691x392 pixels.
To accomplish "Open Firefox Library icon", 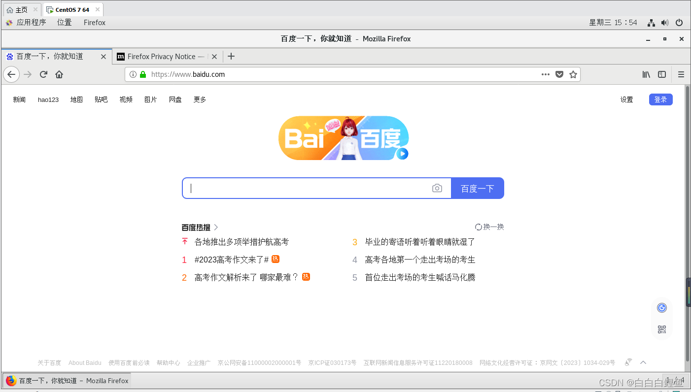I will point(646,74).
